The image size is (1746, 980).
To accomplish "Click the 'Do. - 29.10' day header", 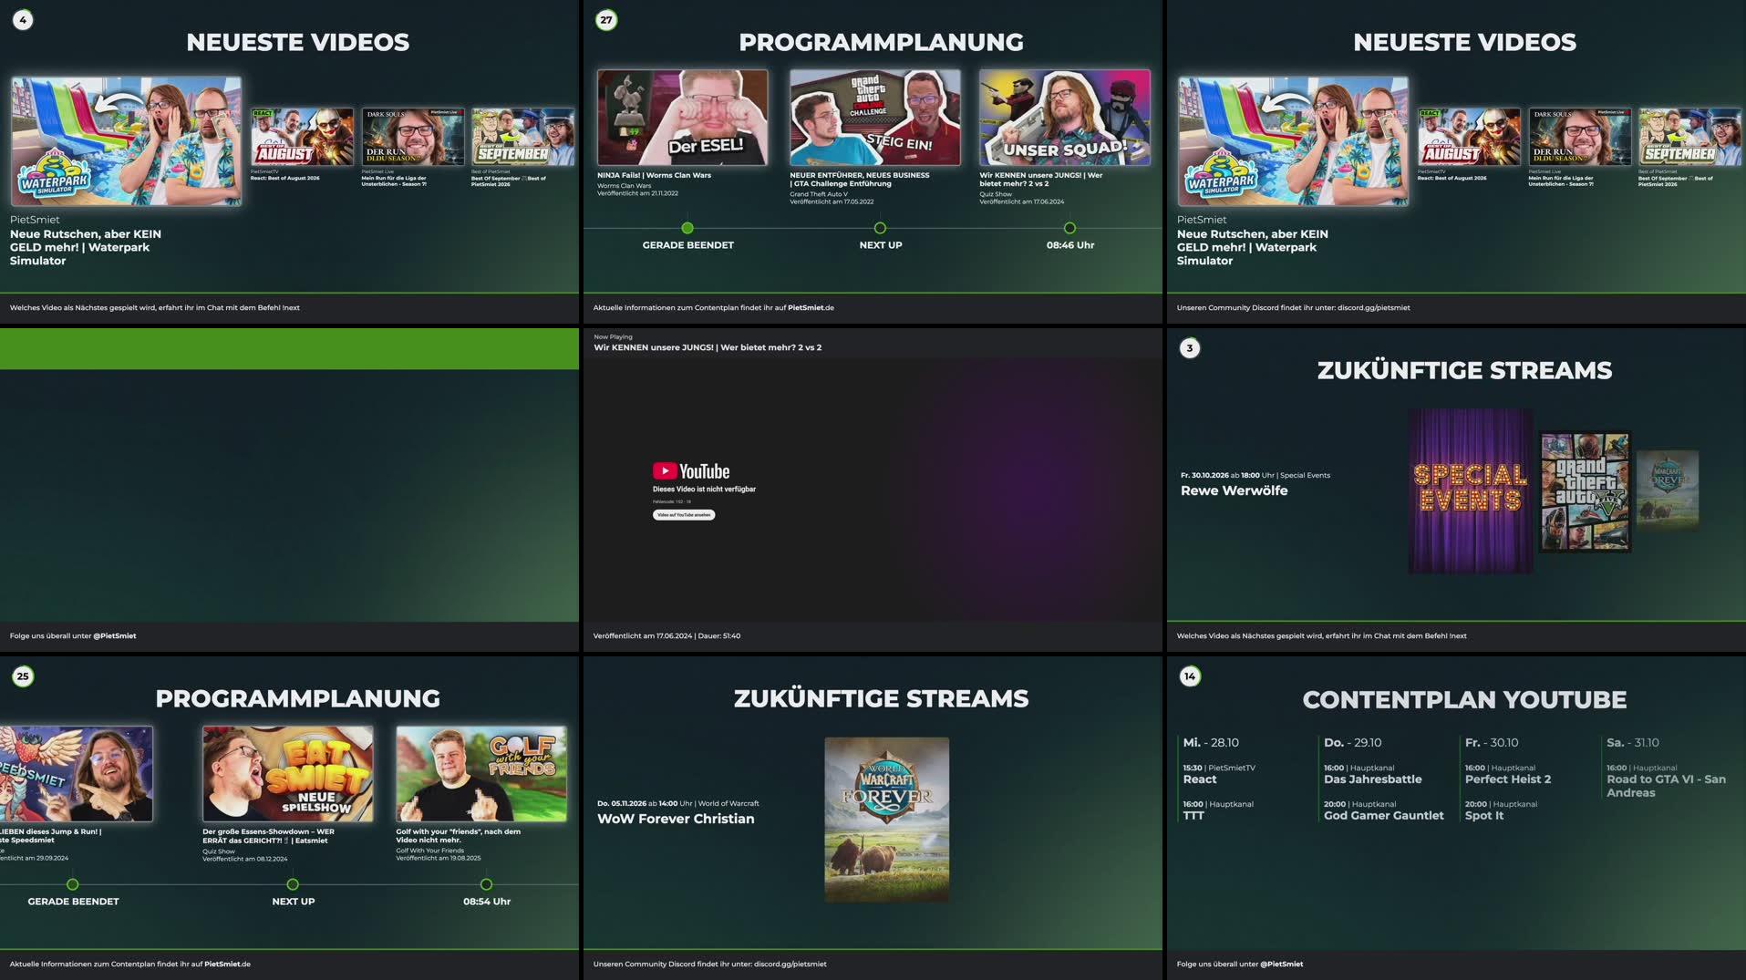I will pyautogui.click(x=1352, y=743).
